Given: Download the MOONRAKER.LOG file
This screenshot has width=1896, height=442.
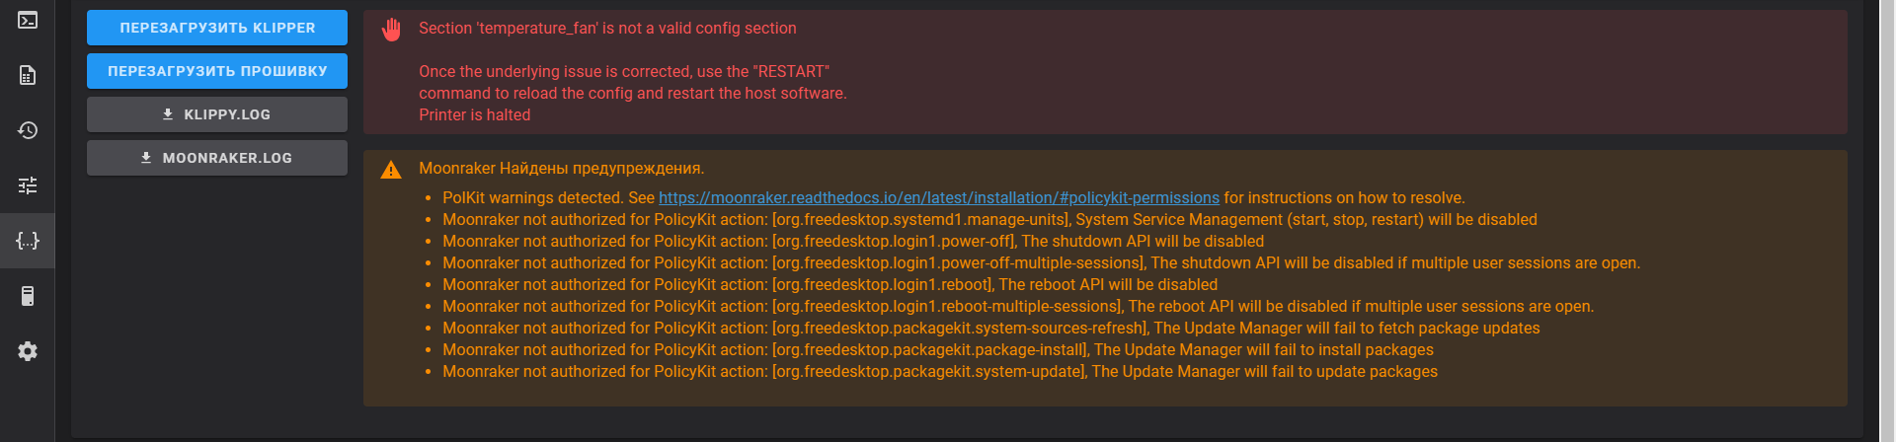Looking at the screenshot, I should point(217,158).
